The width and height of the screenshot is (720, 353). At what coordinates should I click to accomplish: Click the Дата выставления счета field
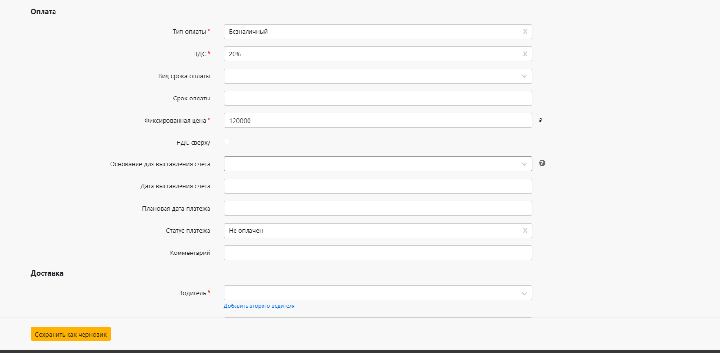pyautogui.click(x=378, y=186)
